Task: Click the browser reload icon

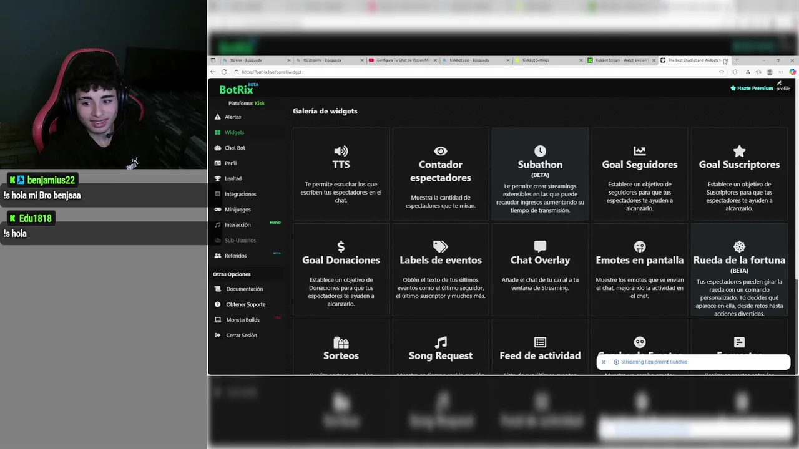Action: coord(224,72)
